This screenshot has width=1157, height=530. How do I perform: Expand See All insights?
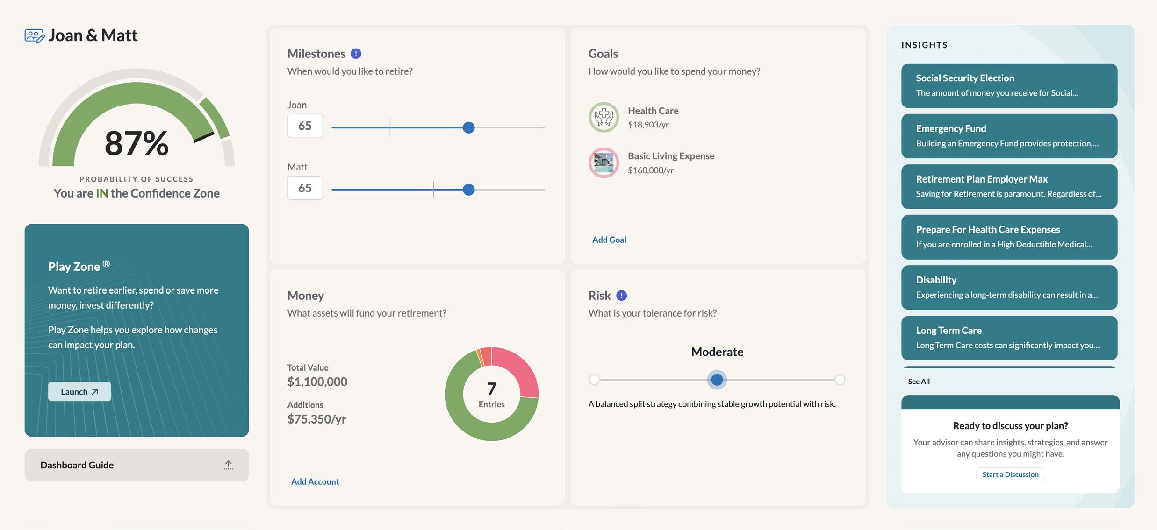[x=919, y=382]
